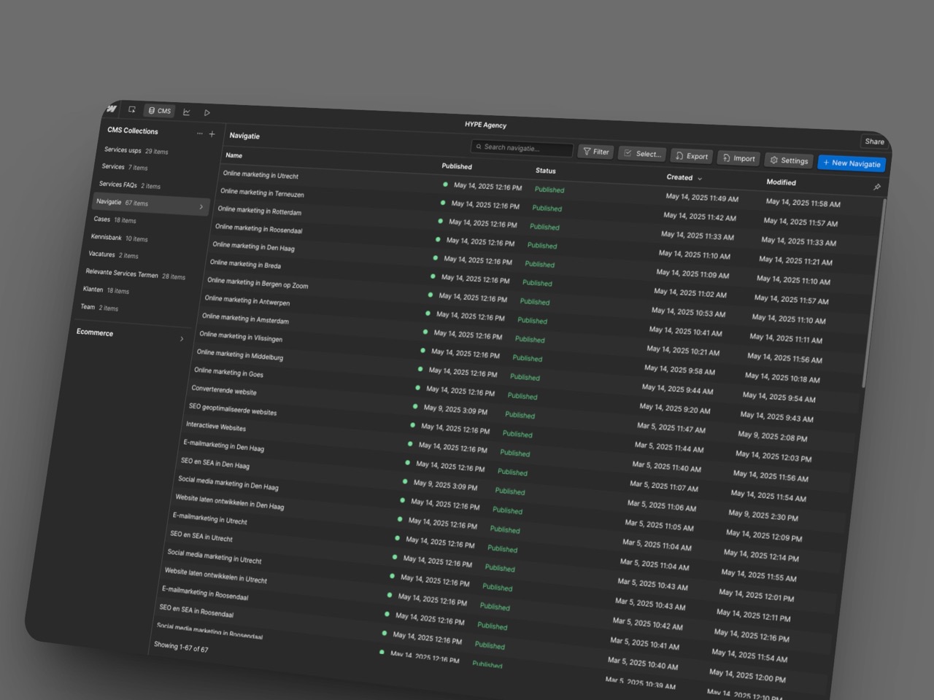Select the CMS tab in top bar

159,111
